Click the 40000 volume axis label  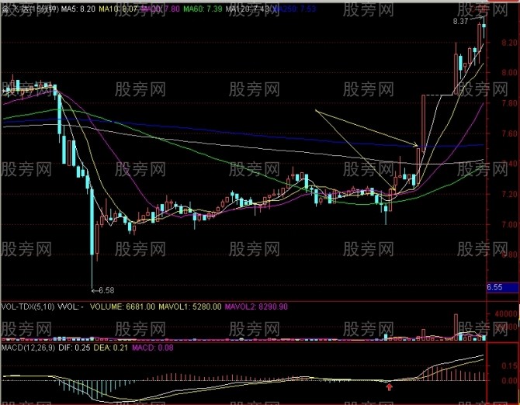[x=506, y=314]
